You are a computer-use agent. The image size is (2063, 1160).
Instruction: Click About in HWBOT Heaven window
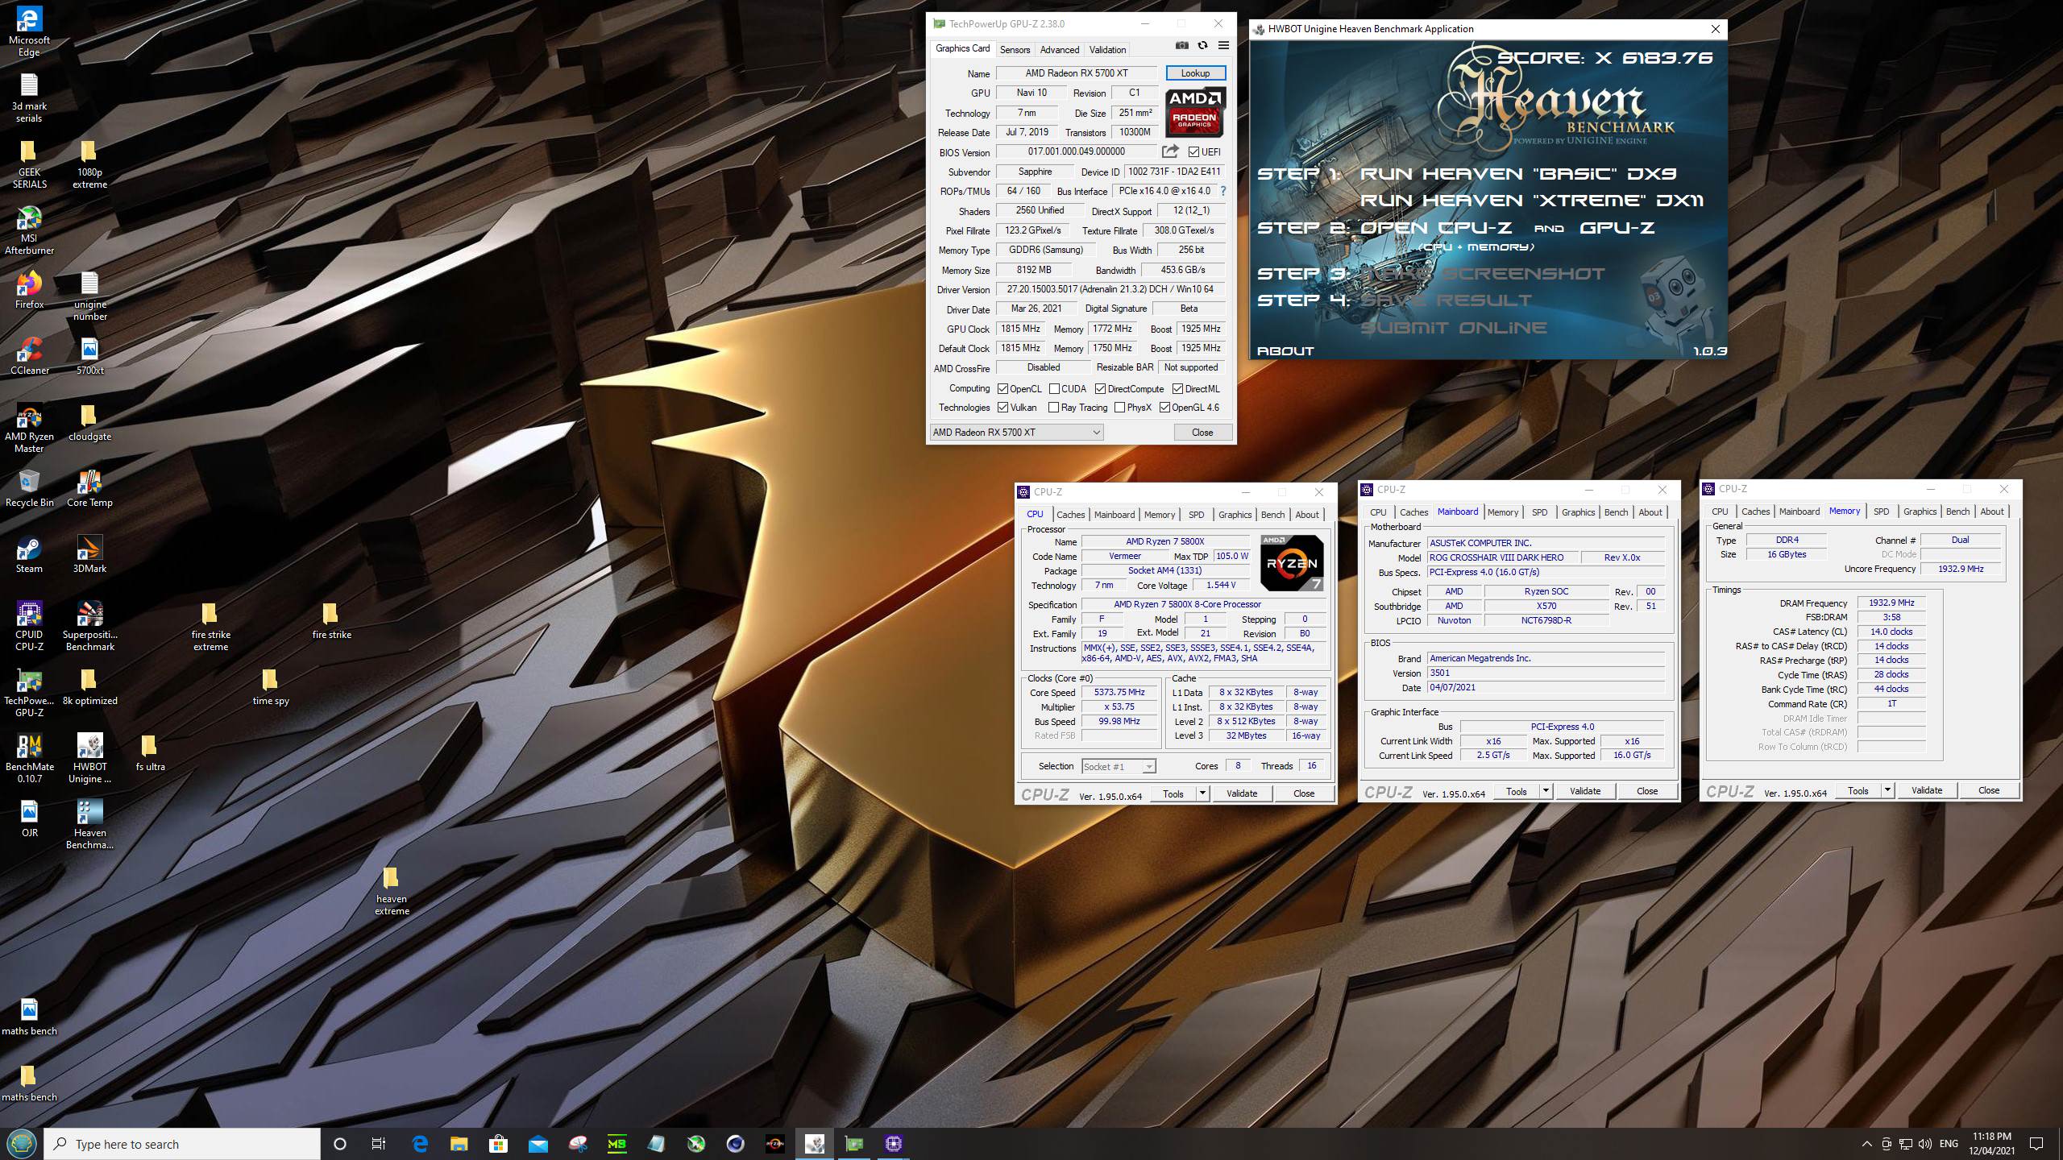[x=1285, y=351]
